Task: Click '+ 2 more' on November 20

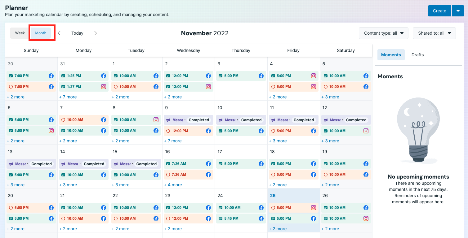Action: click(x=16, y=229)
